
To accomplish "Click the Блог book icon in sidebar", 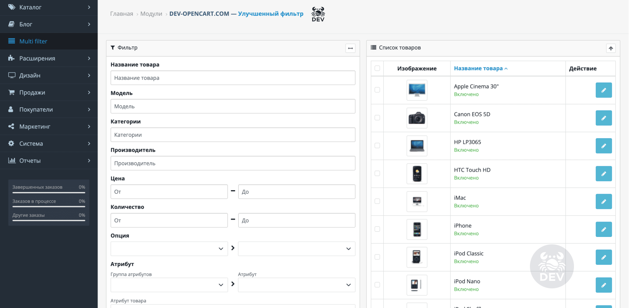I will (x=12, y=24).
